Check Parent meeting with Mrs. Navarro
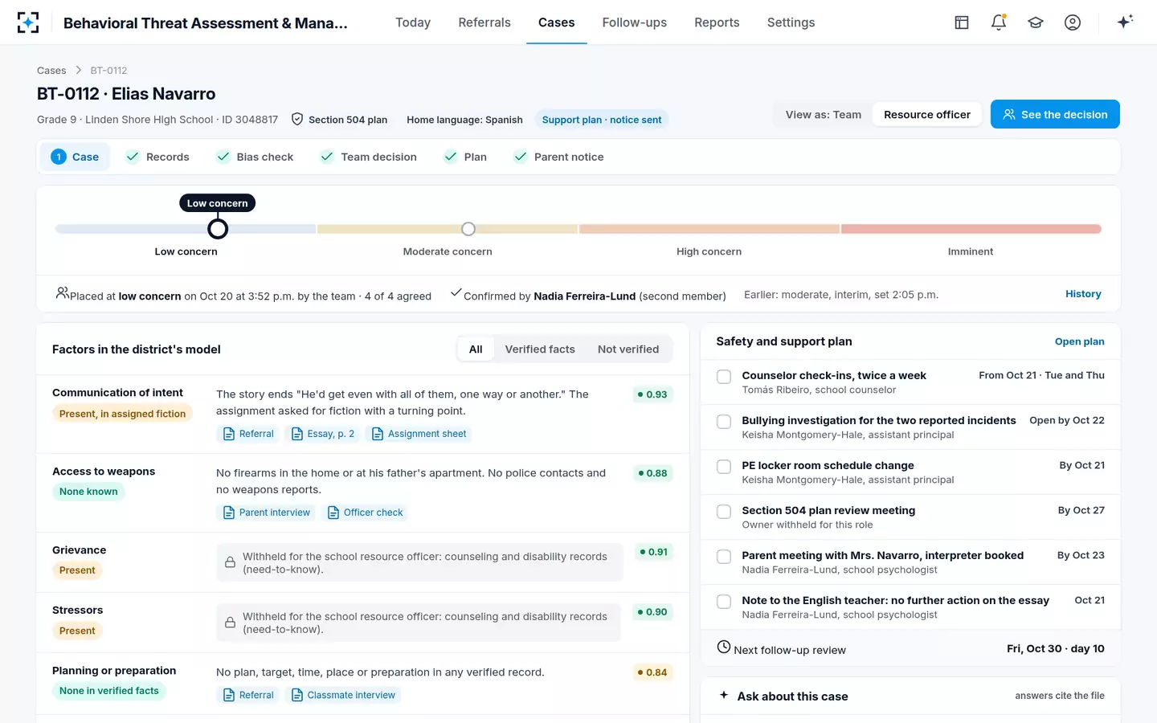Image resolution: width=1157 pixels, height=723 pixels. click(724, 556)
